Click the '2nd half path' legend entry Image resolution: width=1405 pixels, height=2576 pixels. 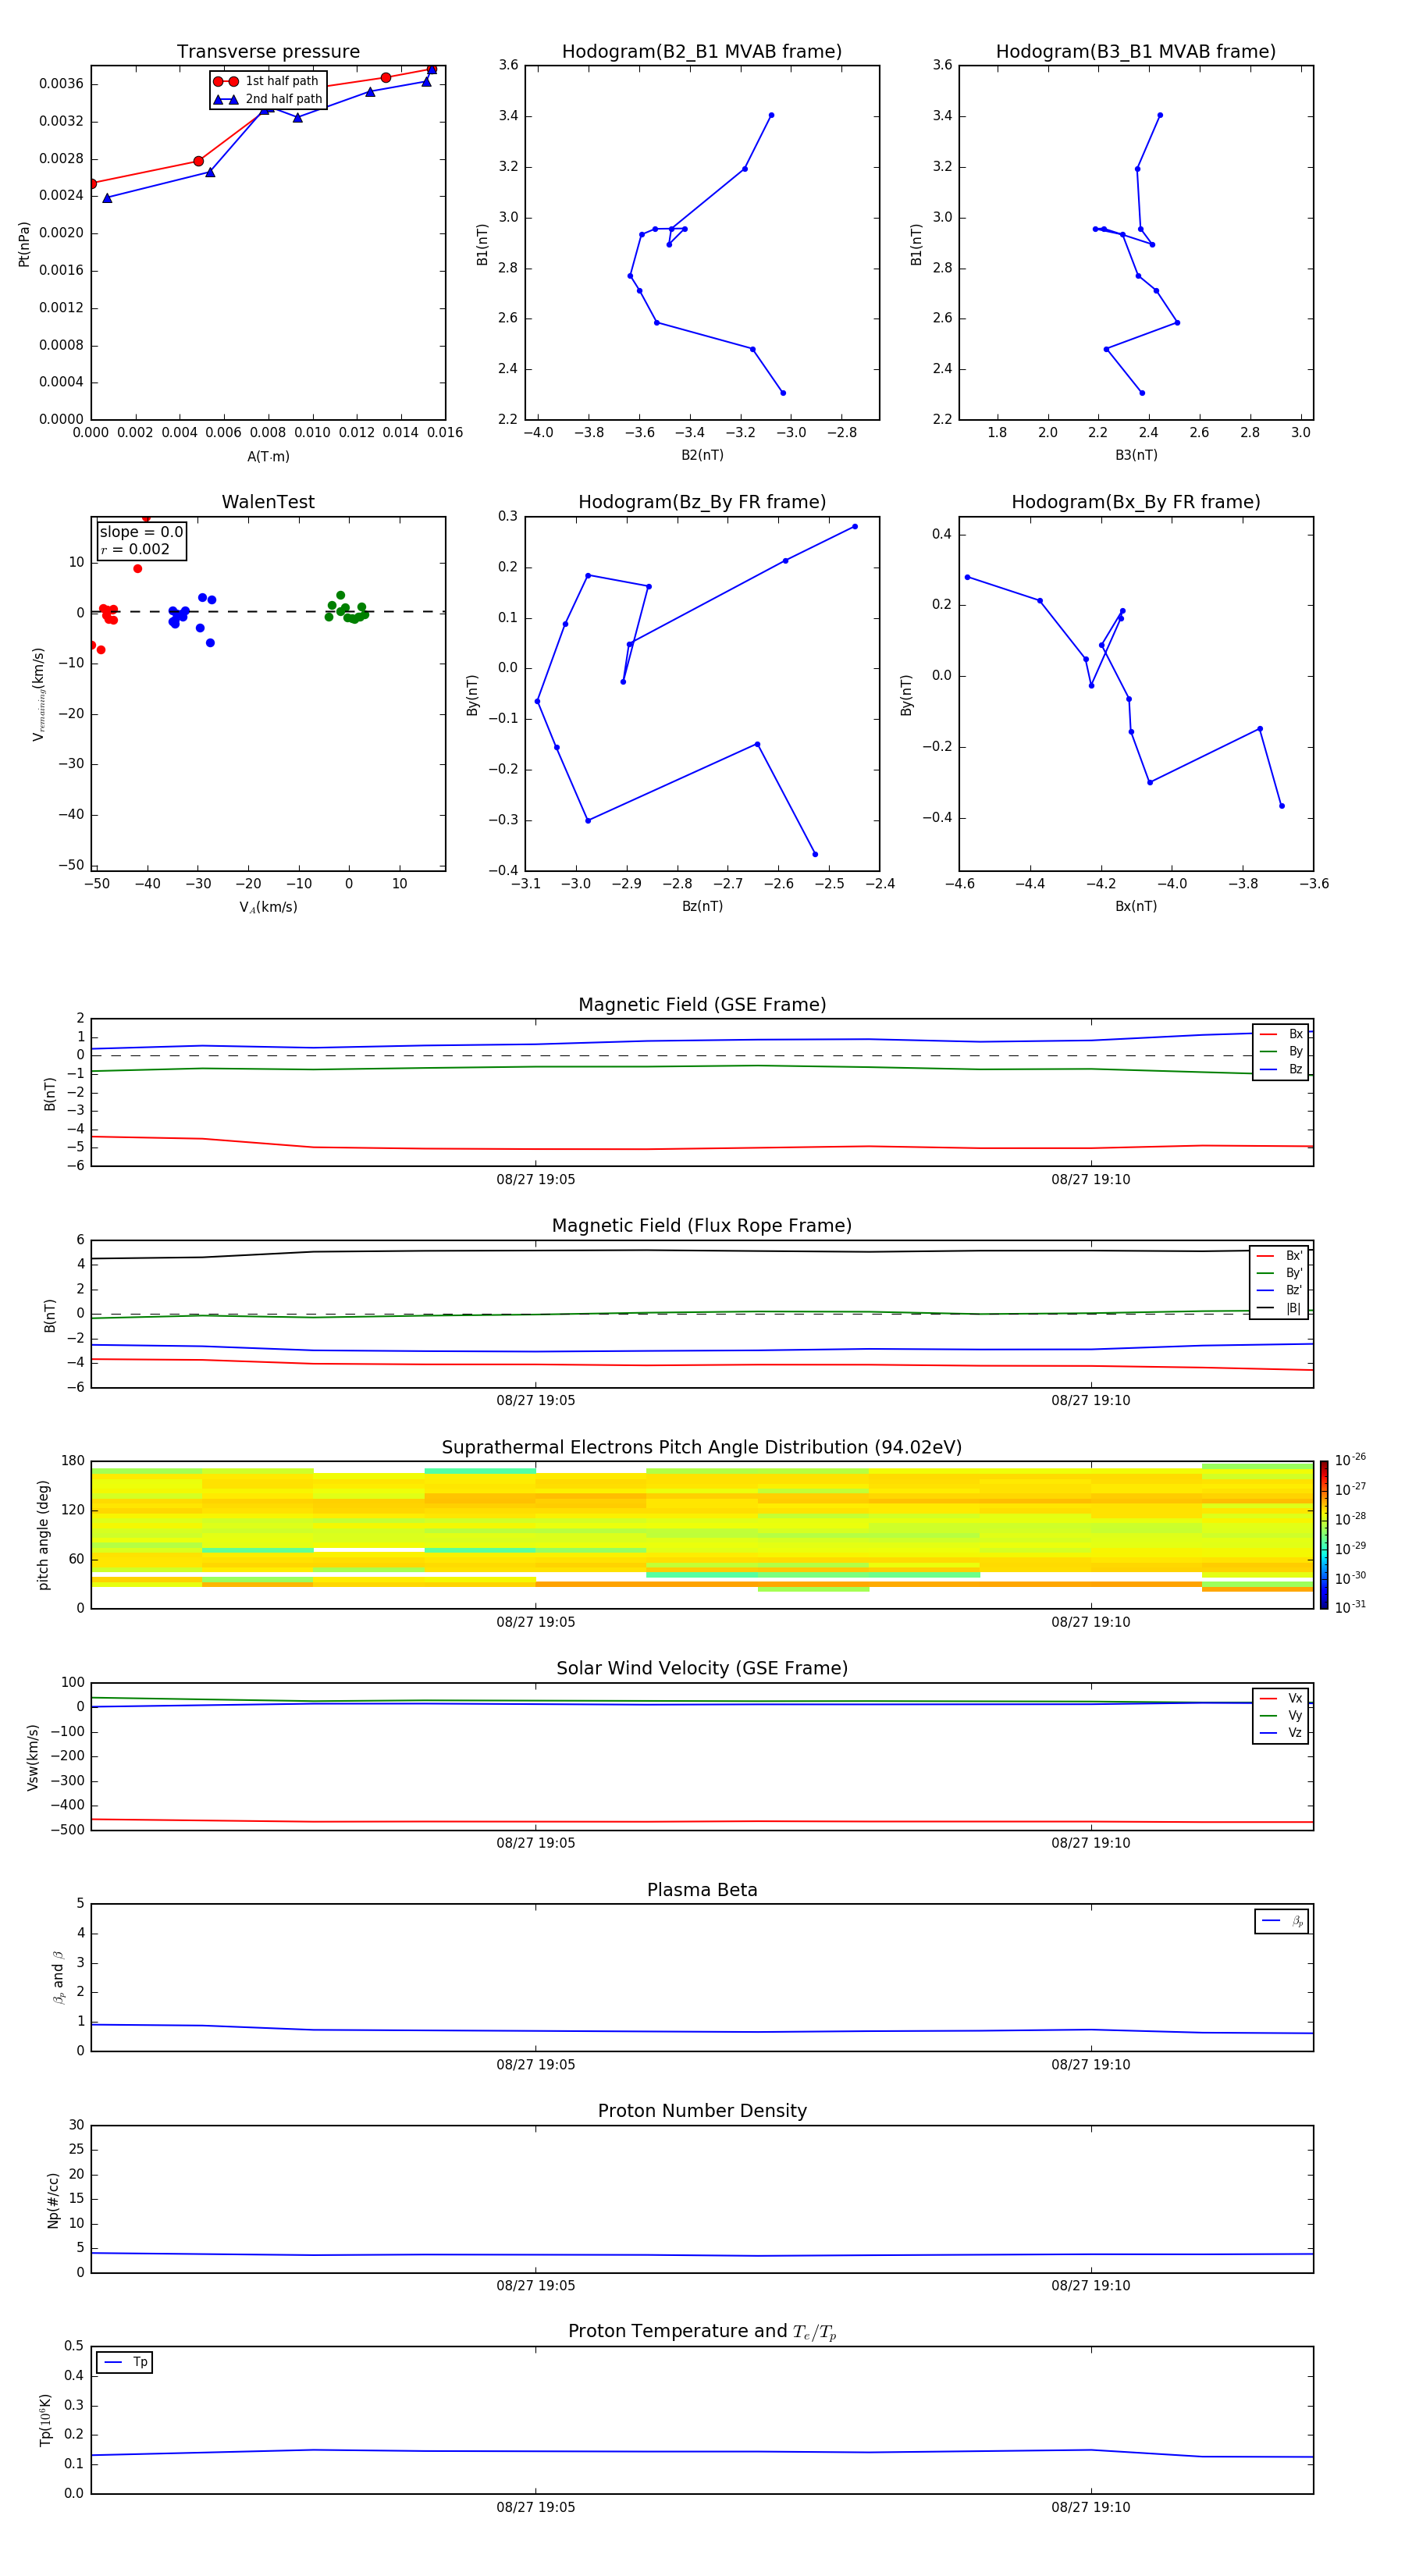[268, 99]
